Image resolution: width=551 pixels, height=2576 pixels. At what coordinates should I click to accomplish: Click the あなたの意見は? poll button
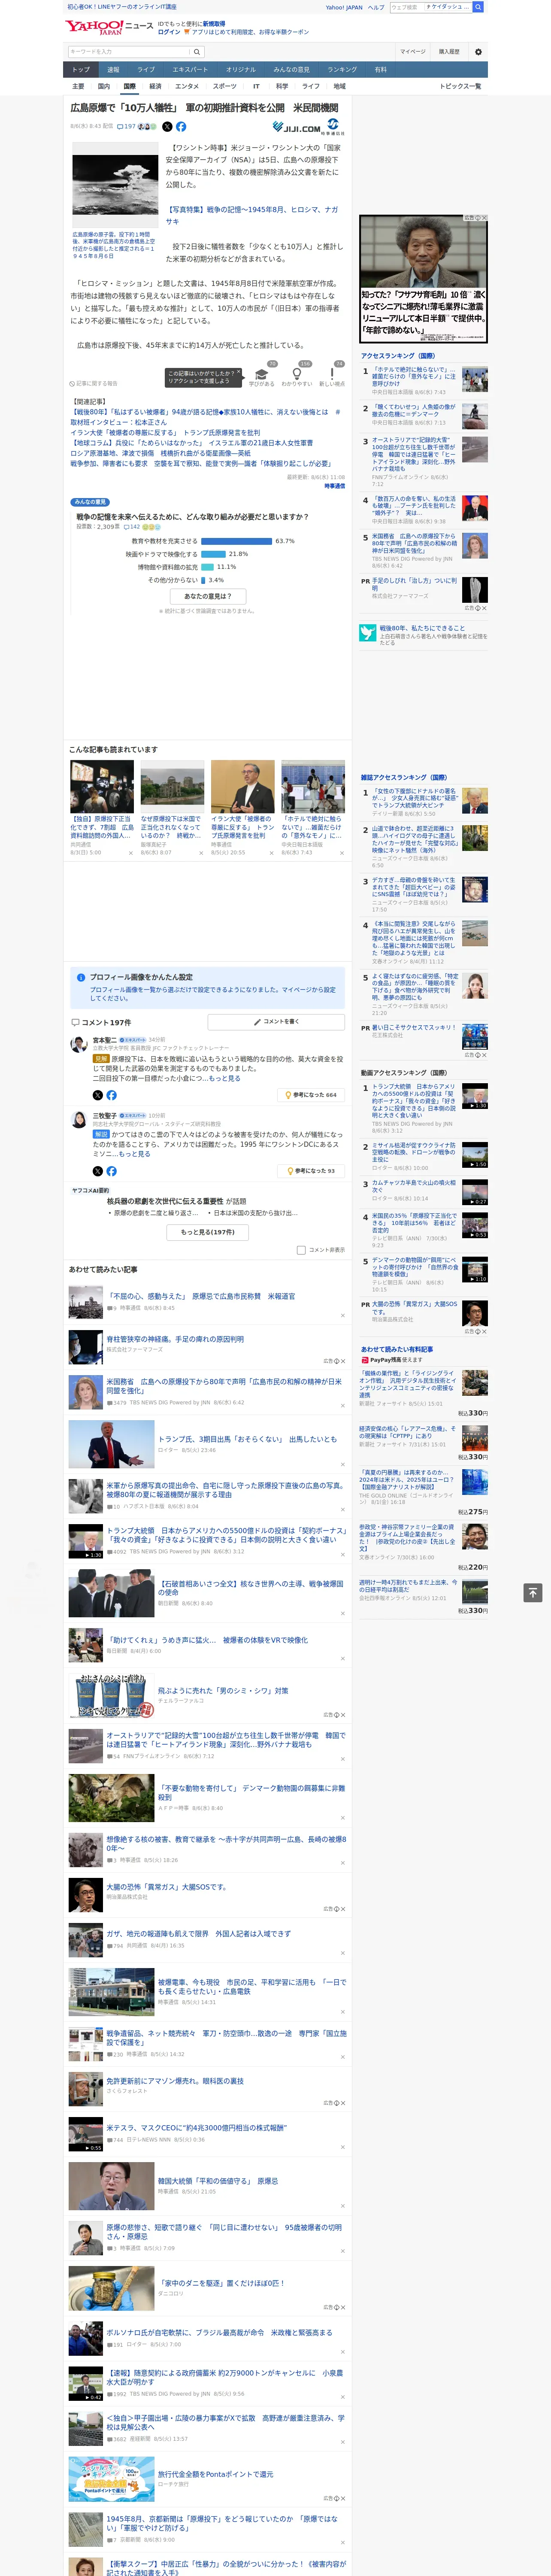point(208,596)
